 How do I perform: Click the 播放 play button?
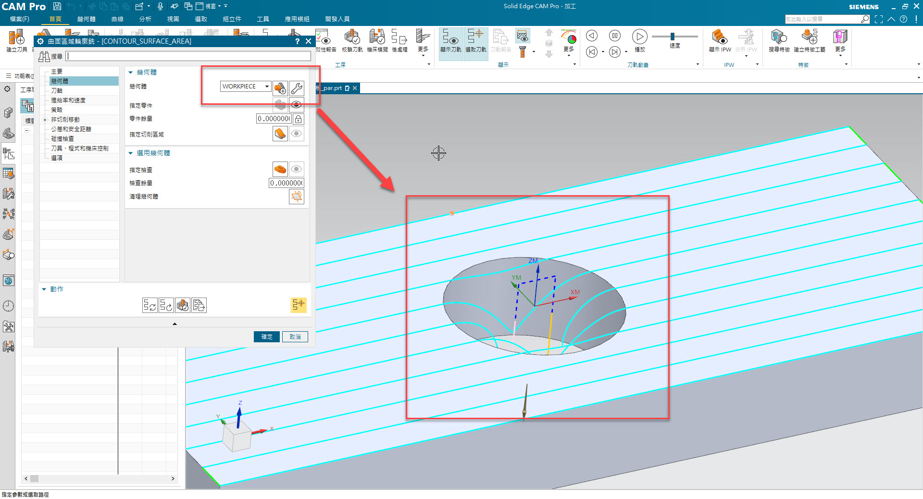pyautogui.click(x=639, y=40)
